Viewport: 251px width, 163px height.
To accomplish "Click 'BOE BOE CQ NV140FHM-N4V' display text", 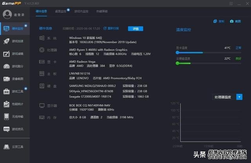I will coord(90,105).
